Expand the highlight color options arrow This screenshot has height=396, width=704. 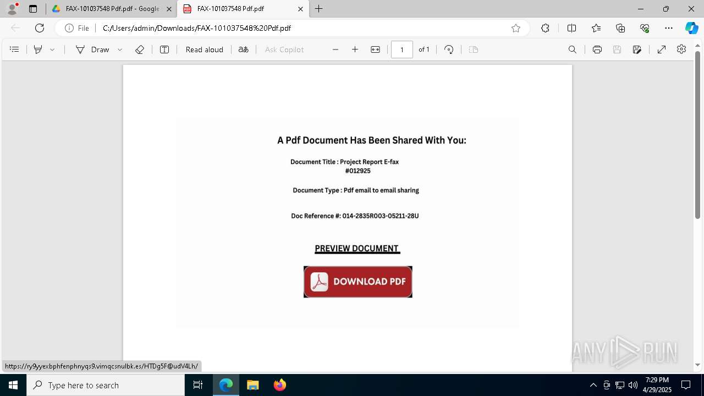pyautogui.click(x=52, y=50)
